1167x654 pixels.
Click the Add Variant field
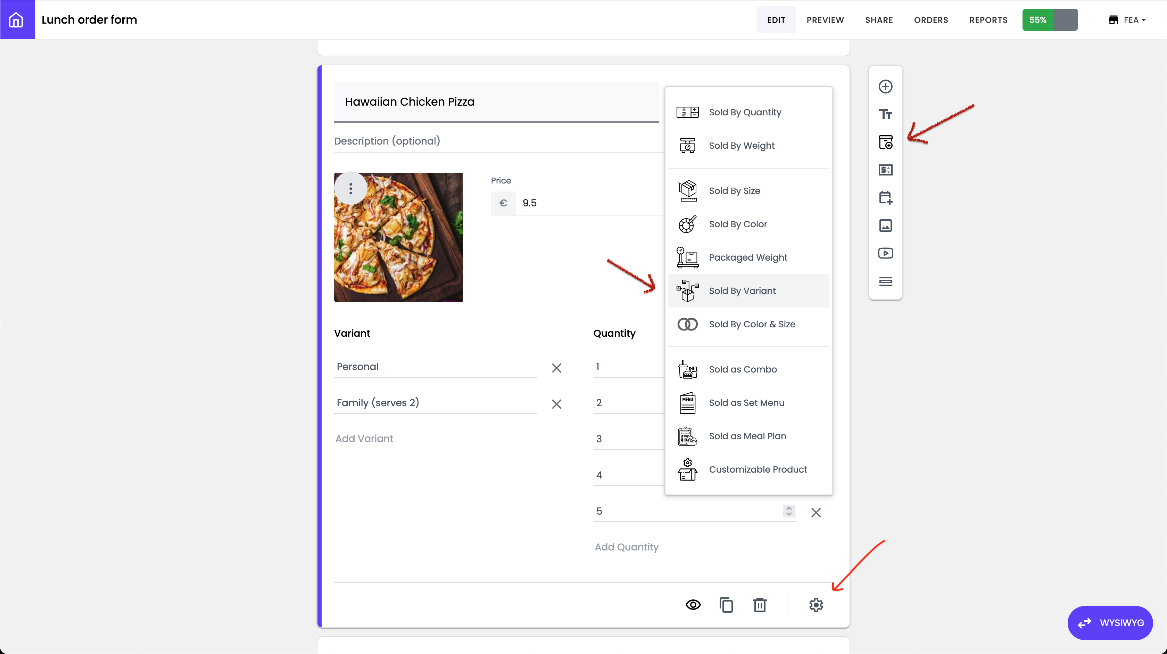click(x=364, y=438)
